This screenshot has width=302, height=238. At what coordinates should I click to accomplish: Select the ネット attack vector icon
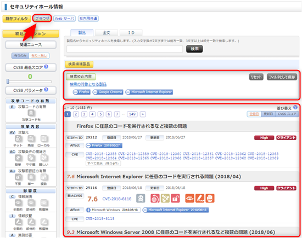pyautogui.click(x=18, y=139)
